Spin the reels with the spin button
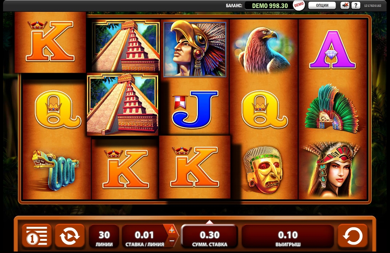390x253 pixels. click(352, 236)
